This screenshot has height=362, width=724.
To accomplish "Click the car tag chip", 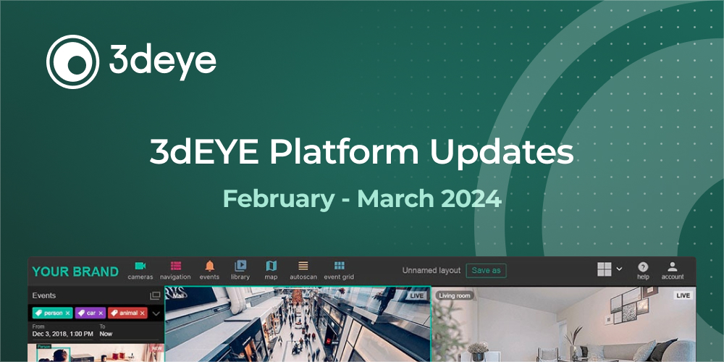I will click(90, 313).
